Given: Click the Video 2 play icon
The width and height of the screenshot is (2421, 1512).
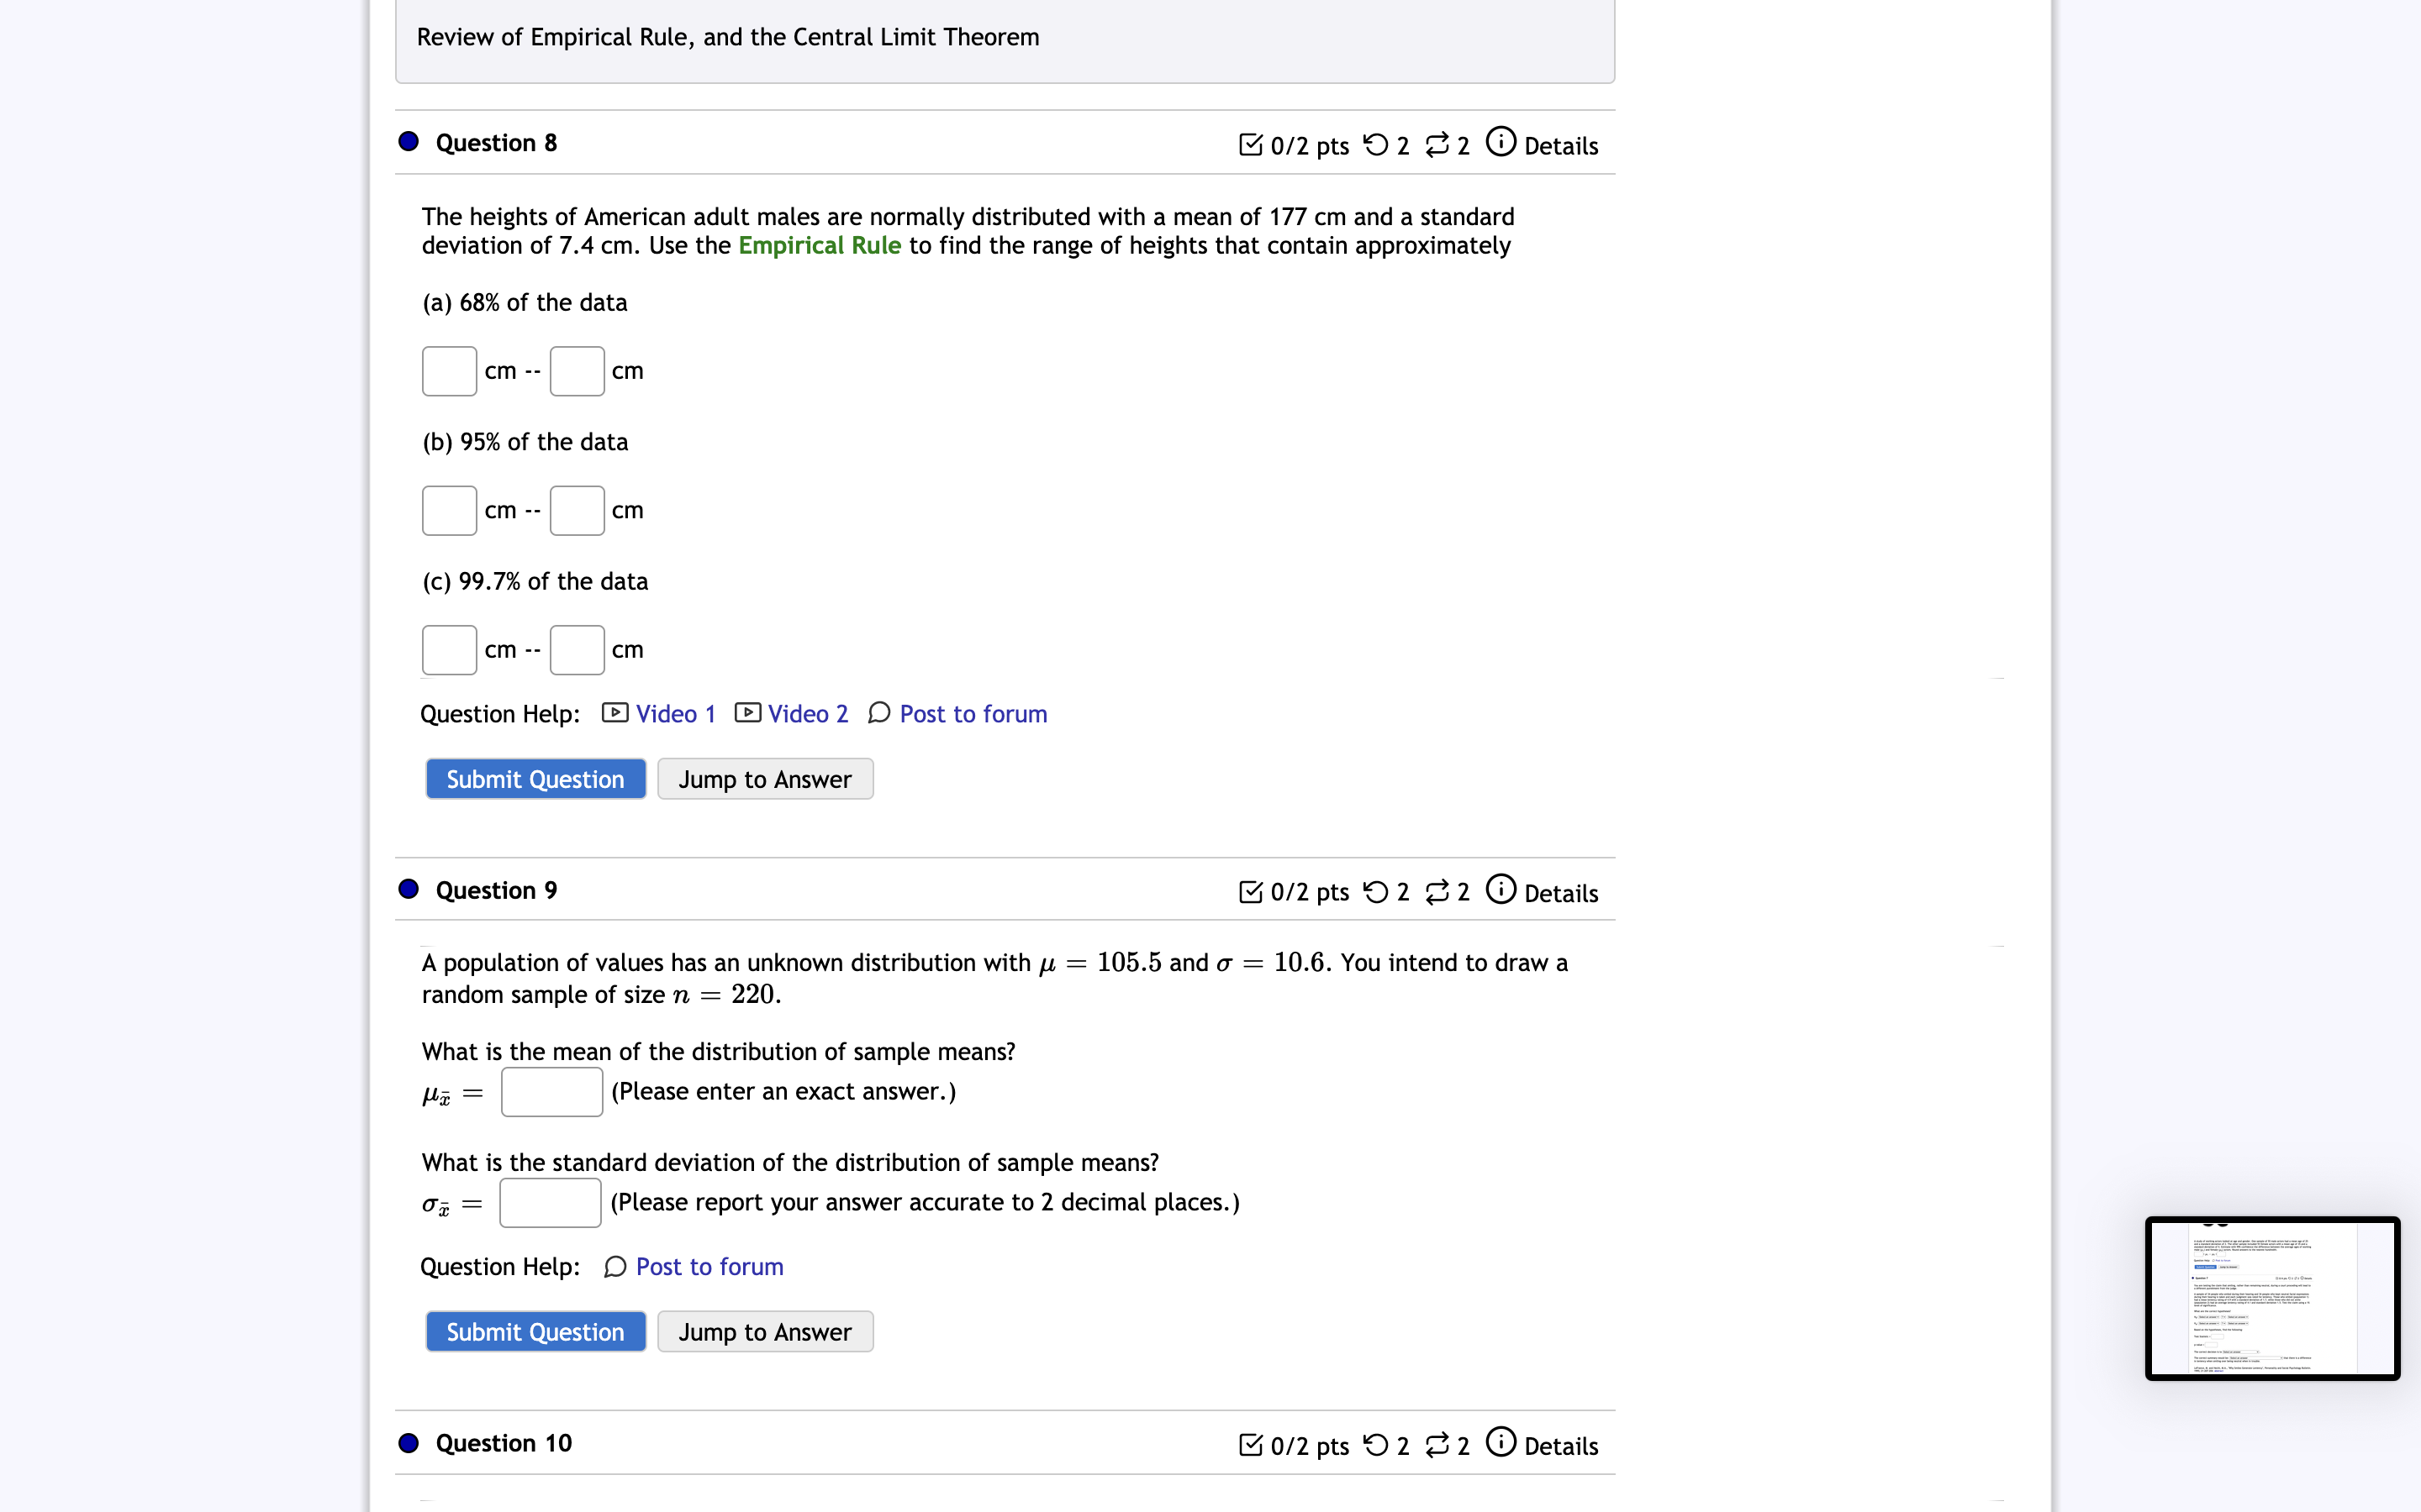Looking at the screenshot, I should (x=747, y=713).
